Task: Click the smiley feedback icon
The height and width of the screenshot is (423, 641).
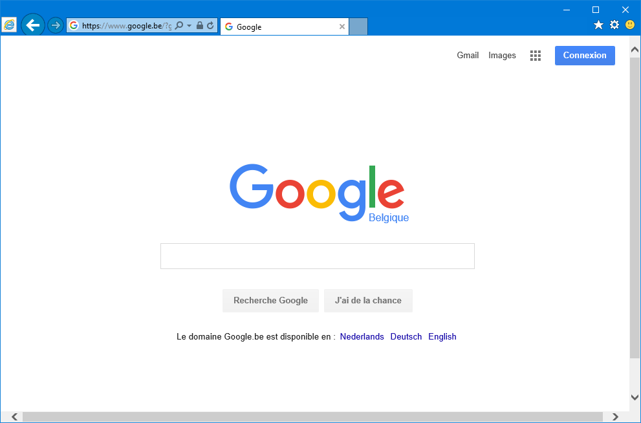Action: pyautogui.click(x=630, y=25)
